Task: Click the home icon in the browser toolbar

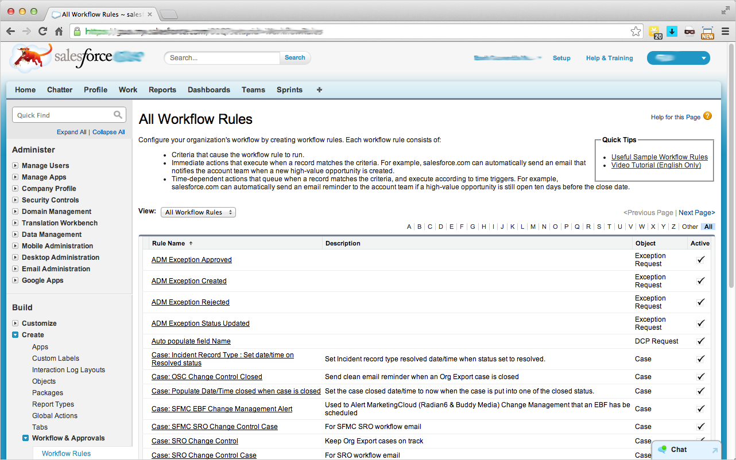Action: point(61,32)
